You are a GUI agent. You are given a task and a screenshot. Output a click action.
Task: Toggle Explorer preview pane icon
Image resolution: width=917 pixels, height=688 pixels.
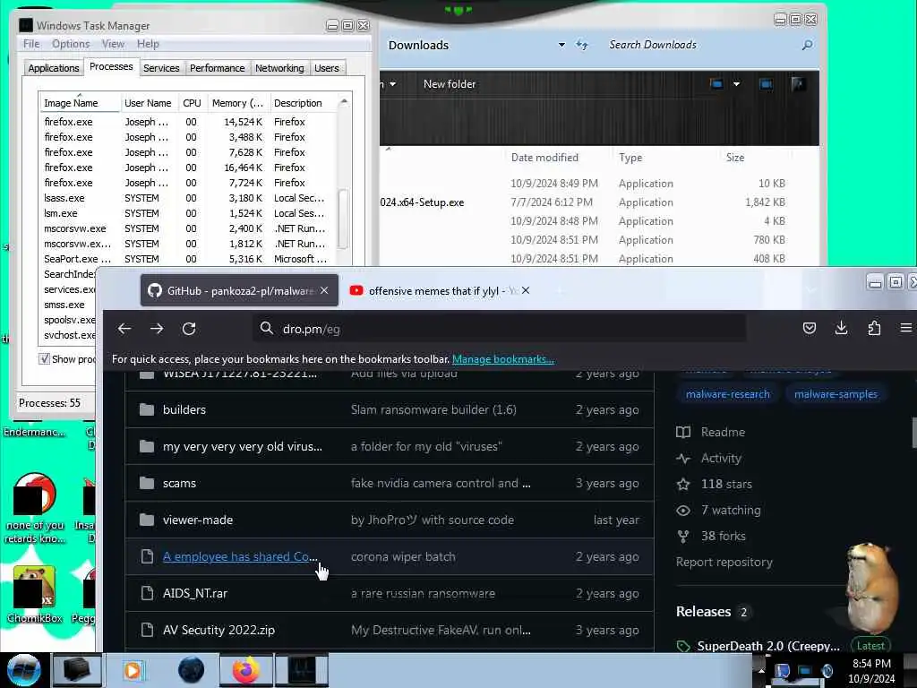tap(766, 84)
